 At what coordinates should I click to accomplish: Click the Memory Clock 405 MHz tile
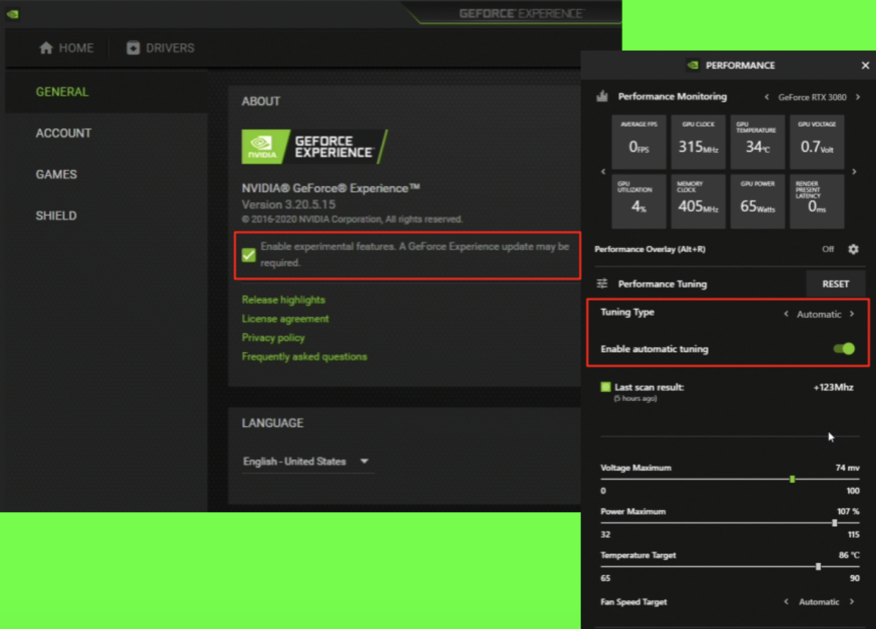[x=698, y=201]
